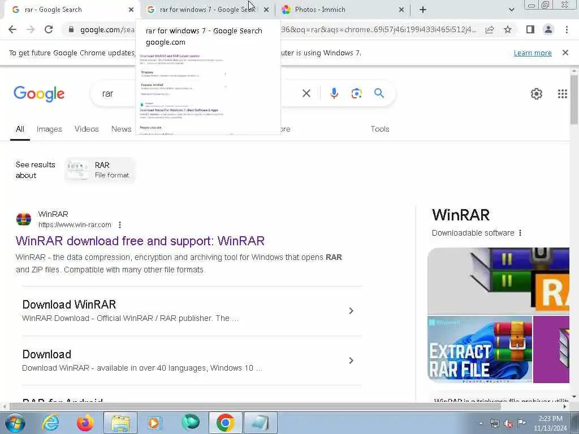
Task: Open Windows Explorer from taskbar
Action: pos(120,423)
